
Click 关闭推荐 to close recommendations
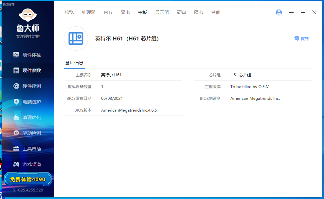click(9, 4)
